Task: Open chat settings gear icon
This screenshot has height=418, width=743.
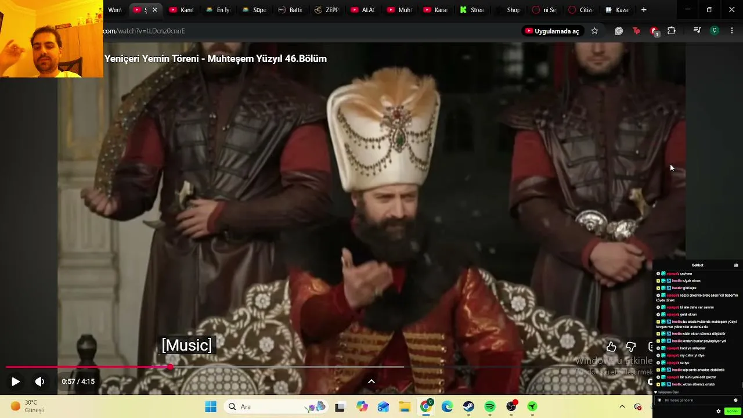Action: [718, 411]
